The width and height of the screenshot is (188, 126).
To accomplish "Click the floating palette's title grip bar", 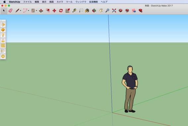I will (x=3, y=21).
